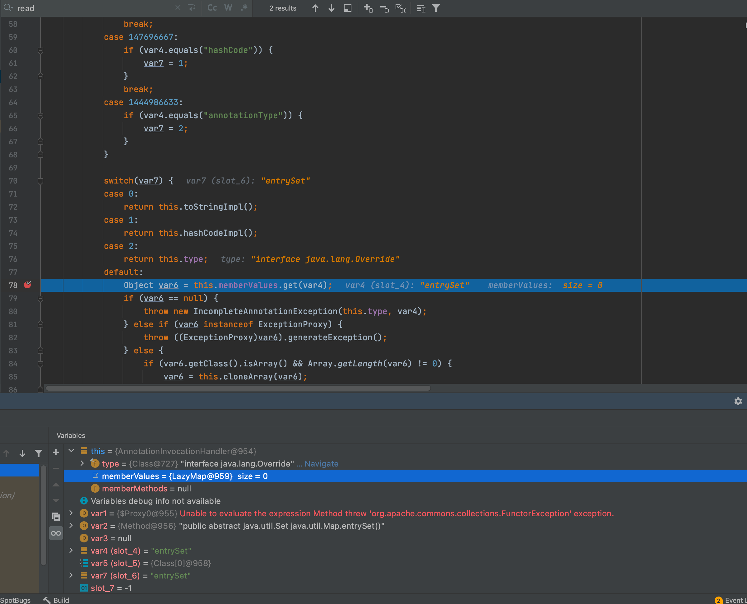The width and height of the screenshot is (747, 604).
Task: Toggle the breakpoint on line 78
Action: coord(27,285)
